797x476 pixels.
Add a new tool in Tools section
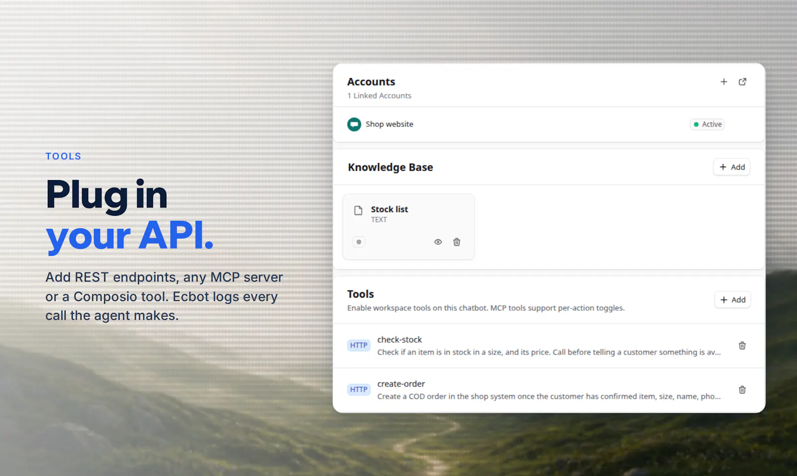click(733, 300)
